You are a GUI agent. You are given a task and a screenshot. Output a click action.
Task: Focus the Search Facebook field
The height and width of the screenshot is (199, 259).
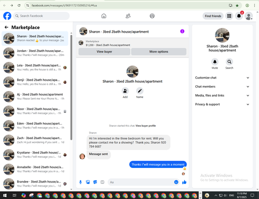41,16
